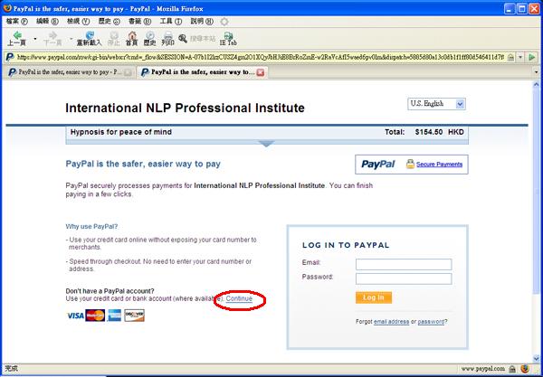Open the address bar URL history dropdown
The width and height of the screenshot is (543, 377).
point(520,58)
